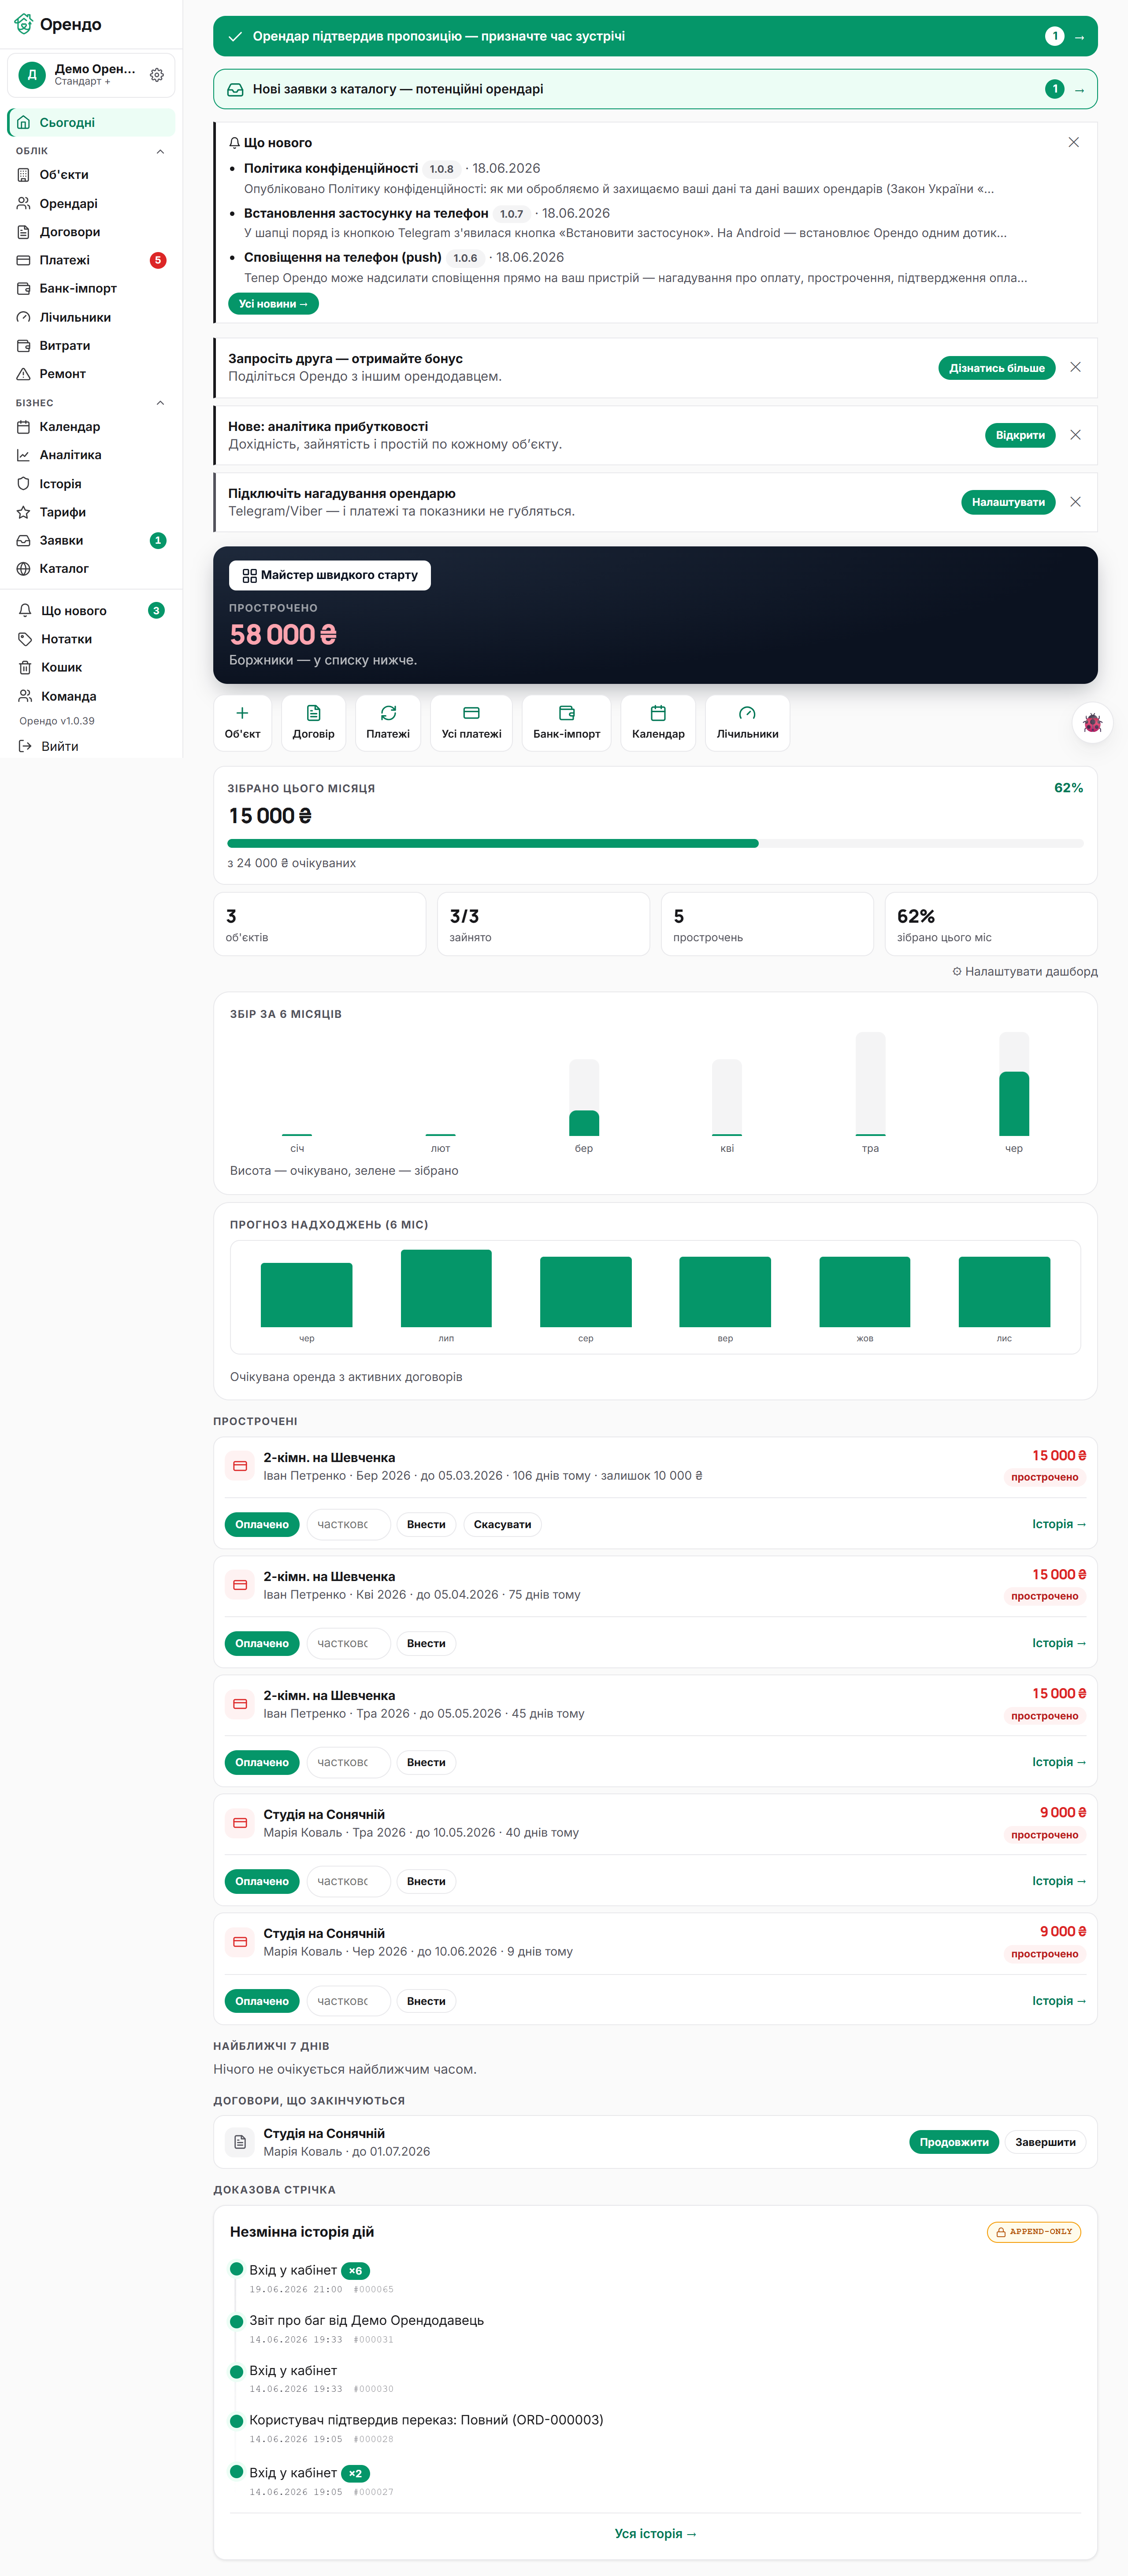Click Внести on Кві 2026 payment
Screen dimensions: 1128x2576
[426, 1643]
